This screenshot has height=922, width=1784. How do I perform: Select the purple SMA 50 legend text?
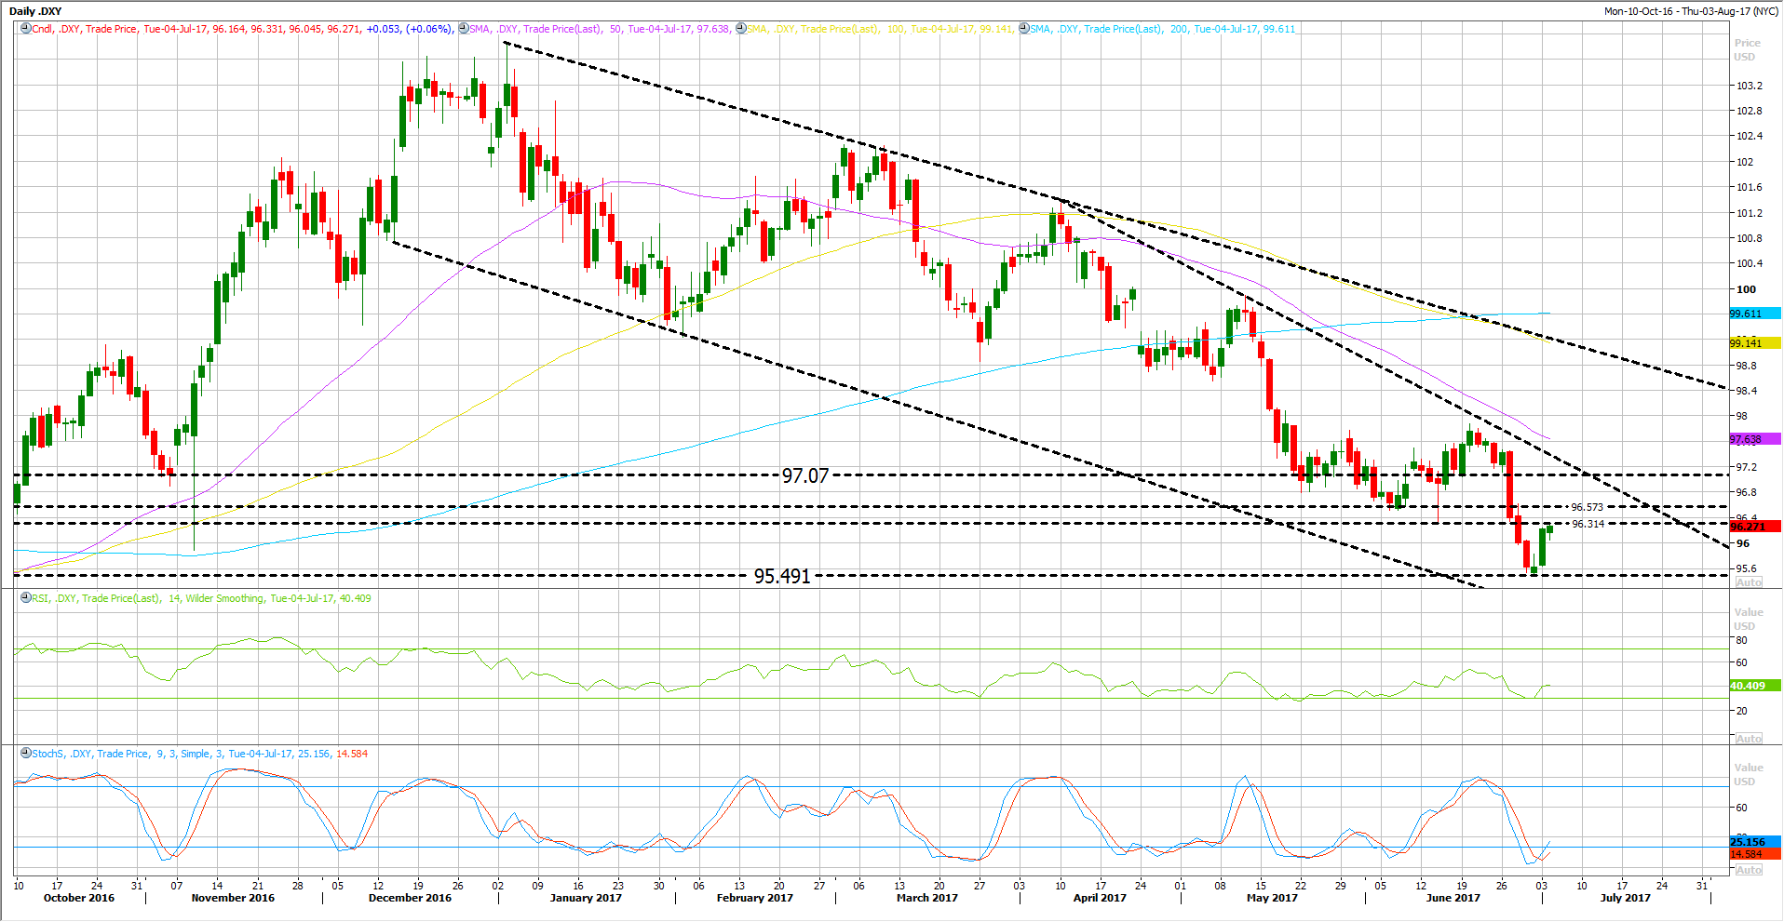pyautogui.click(x=600, y=29)
